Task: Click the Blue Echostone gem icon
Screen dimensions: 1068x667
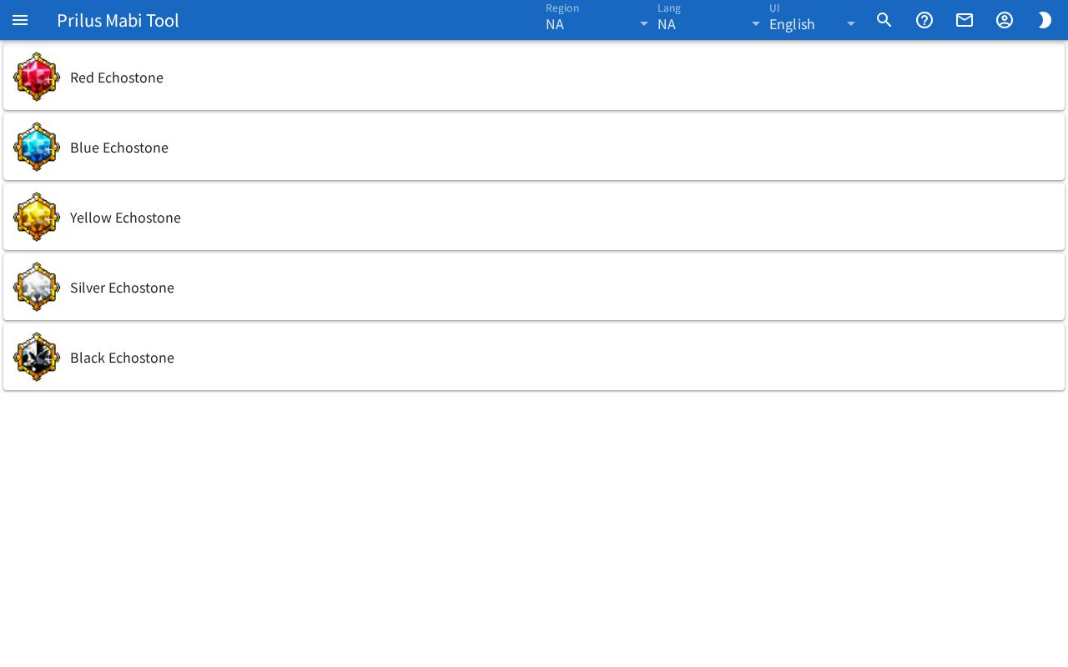Action: click(37, 147)
